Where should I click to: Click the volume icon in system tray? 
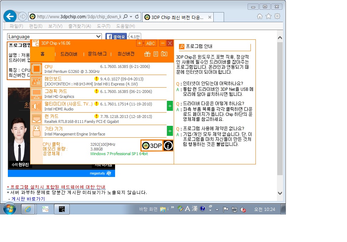pos(243,209)
